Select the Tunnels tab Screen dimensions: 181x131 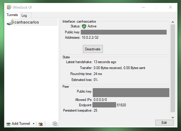pyautogui.click(x=12, y=15)
